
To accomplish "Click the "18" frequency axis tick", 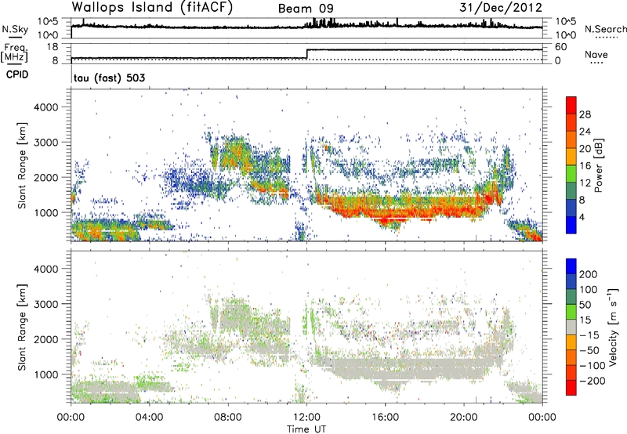I will (x=52, y=47).
